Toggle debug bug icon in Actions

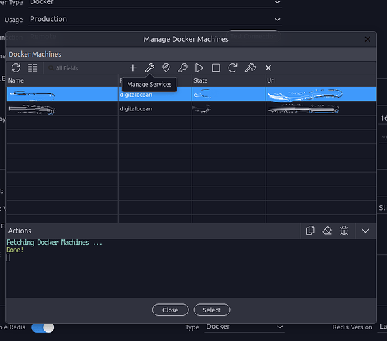coord(344,231)
